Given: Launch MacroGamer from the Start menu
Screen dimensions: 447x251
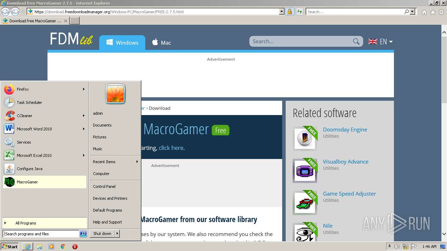Looking at the screenshot, I should pos(44,182).
